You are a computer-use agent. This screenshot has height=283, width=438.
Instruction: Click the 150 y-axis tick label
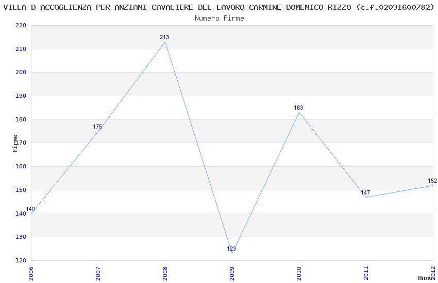[21, 190]
